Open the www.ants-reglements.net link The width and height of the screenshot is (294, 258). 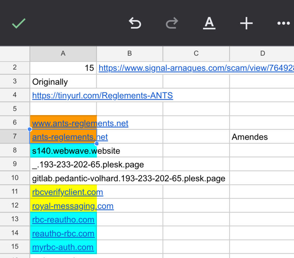(80, 124)
